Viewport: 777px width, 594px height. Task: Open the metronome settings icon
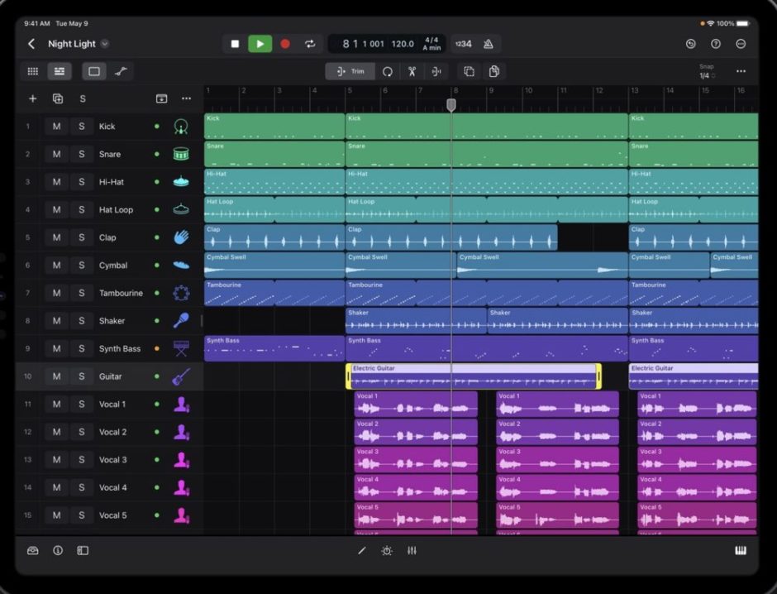pyautogui.click(x=487, y=44)
